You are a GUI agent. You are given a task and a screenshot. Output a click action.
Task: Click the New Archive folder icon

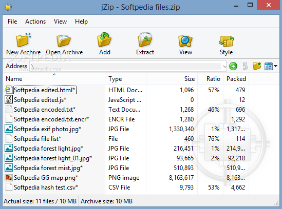click(24, 40)
